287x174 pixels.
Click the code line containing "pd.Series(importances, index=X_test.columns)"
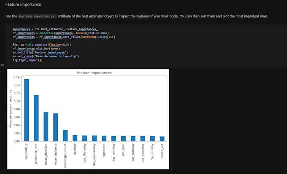click(61, 33)
